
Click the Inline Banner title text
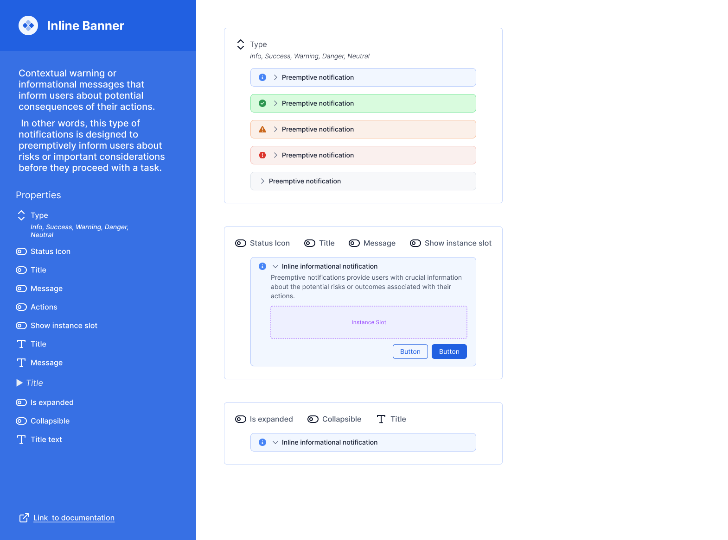[x=86, y=25]
